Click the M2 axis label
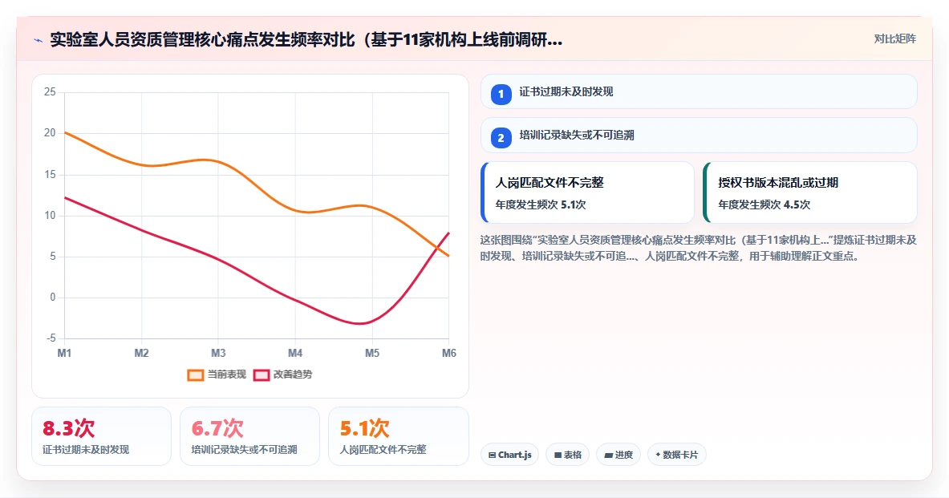The width and height of the screenshot is (949, 498). 141,354
